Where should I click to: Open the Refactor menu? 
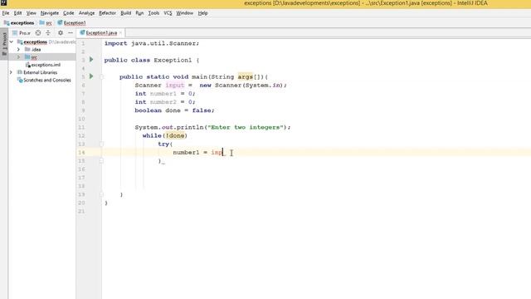click(x=107, y=13)
